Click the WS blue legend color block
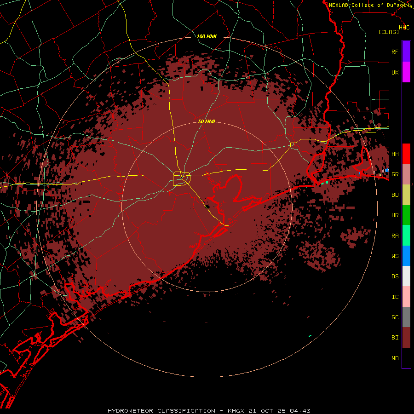The width and height of the screenshot is (414, 414). (x=406, y=256)
